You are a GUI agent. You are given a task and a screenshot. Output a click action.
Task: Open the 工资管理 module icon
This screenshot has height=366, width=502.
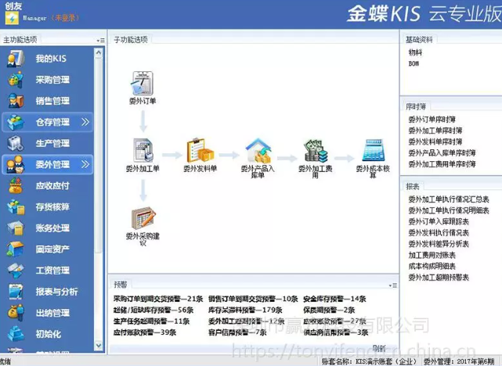pyautogui.click(x=16, y=271)
